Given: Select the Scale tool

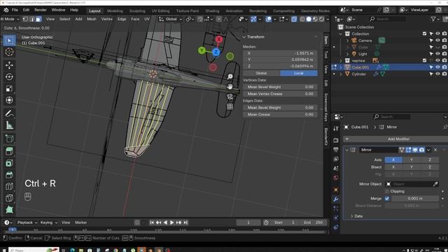Looking at the screenshot, I should 9,88.
